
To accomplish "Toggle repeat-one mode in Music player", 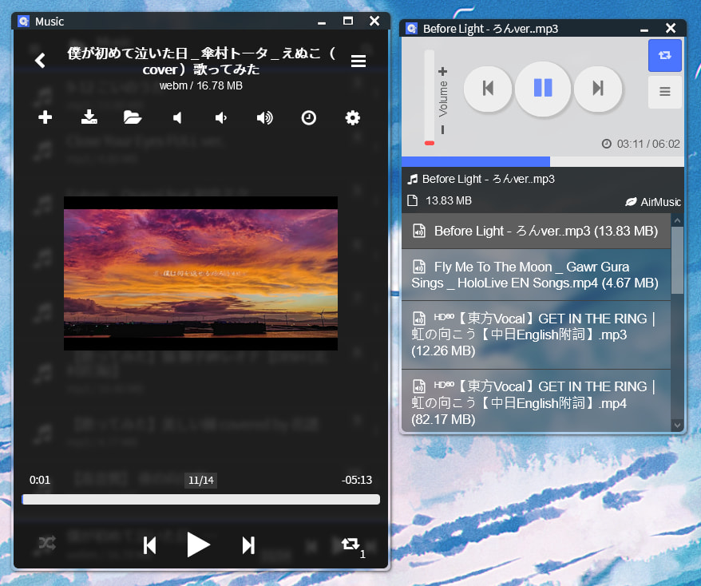I will (x=350, y=544).
